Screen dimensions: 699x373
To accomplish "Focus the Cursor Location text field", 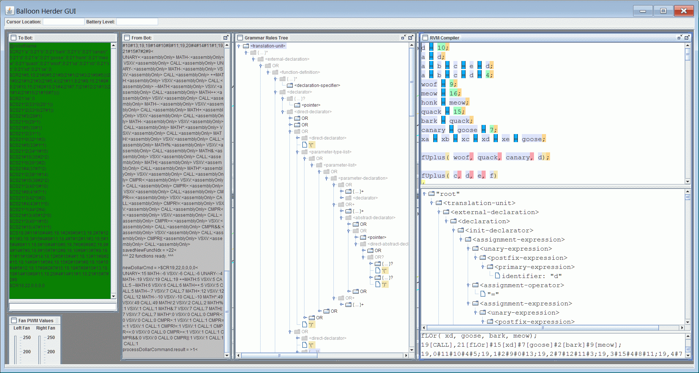I will (x=63, y=22).
